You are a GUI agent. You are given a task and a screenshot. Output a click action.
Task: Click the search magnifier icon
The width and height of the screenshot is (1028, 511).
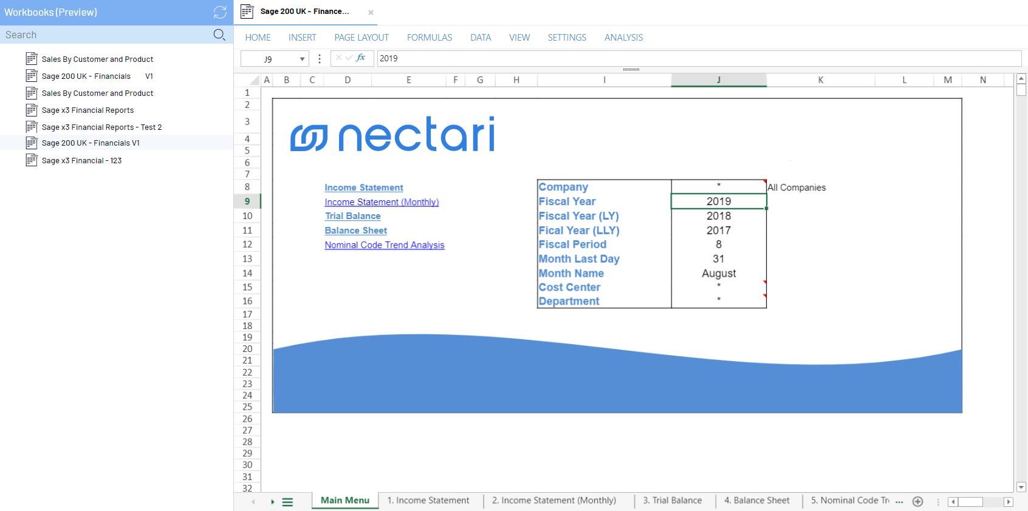[219, 35]
